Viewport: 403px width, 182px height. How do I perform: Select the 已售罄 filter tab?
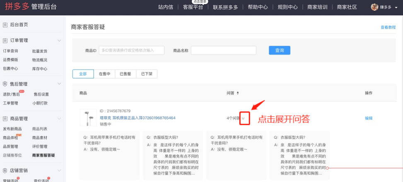coord(125,74)
